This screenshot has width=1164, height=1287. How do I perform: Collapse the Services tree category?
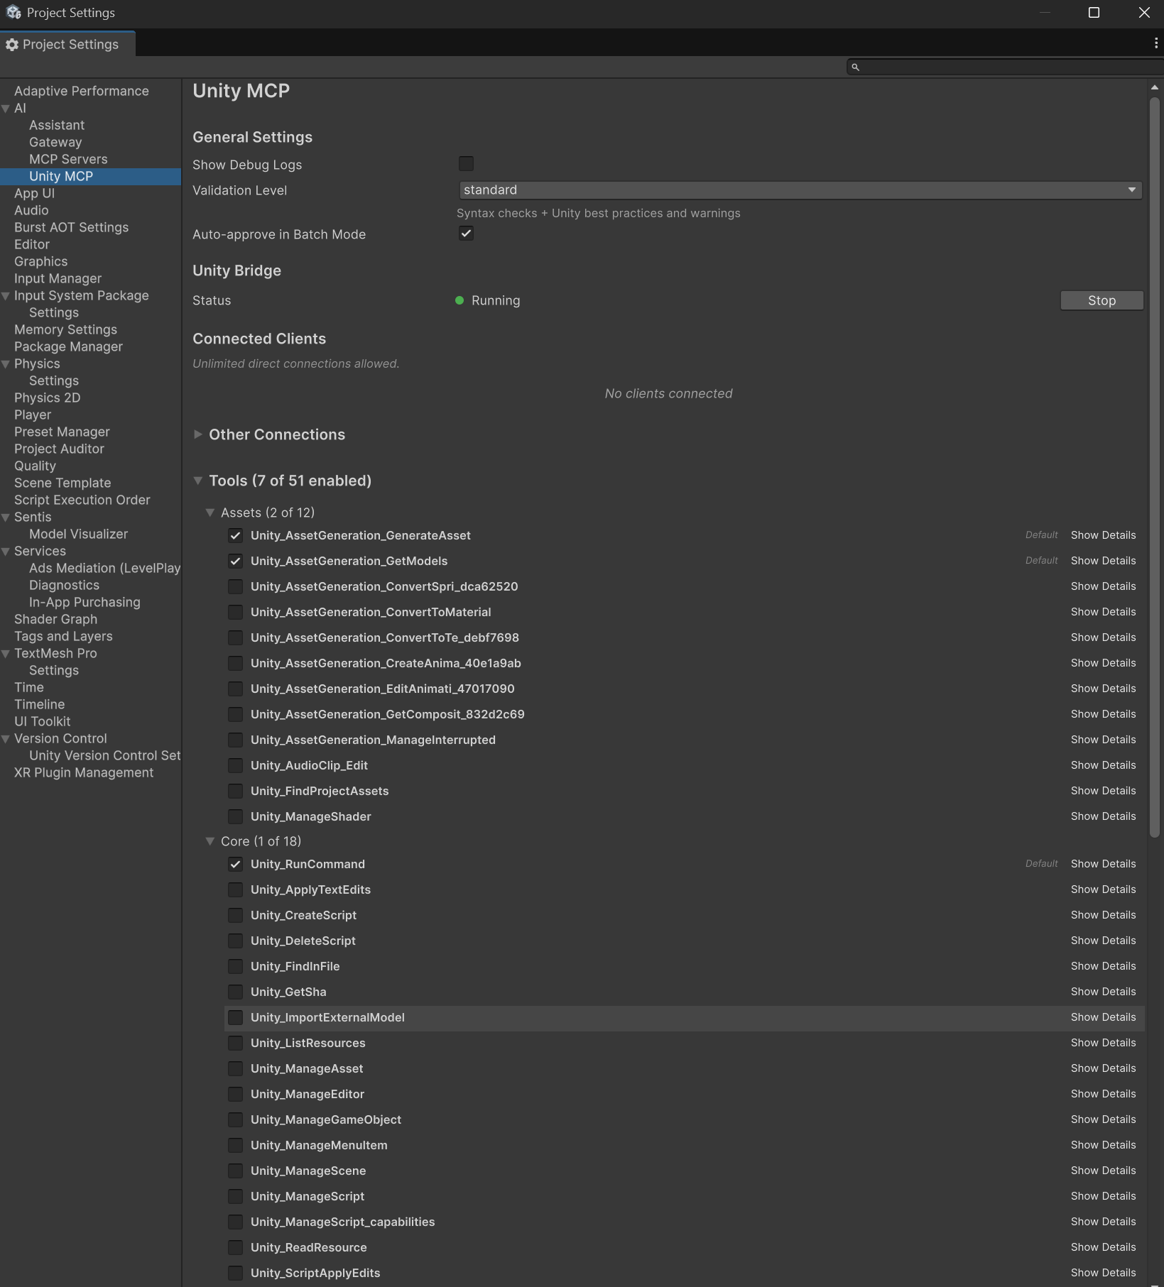[x=6, y=552]
